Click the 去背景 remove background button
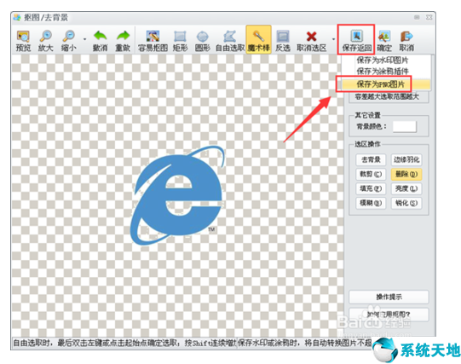Viewport: 461px width, 364px height. (371, 159)
